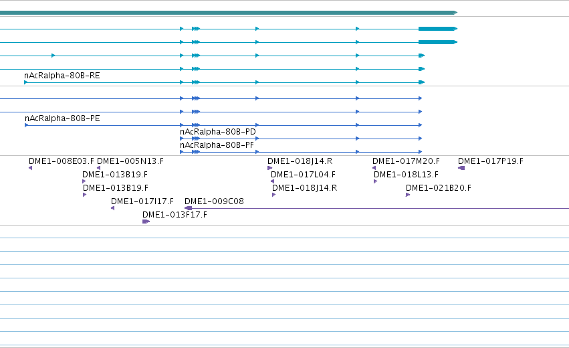Select the transcript line below nAcRalpha-80B-PF label
The width and height of the screenshot is (569, 348).
[301, 152]
